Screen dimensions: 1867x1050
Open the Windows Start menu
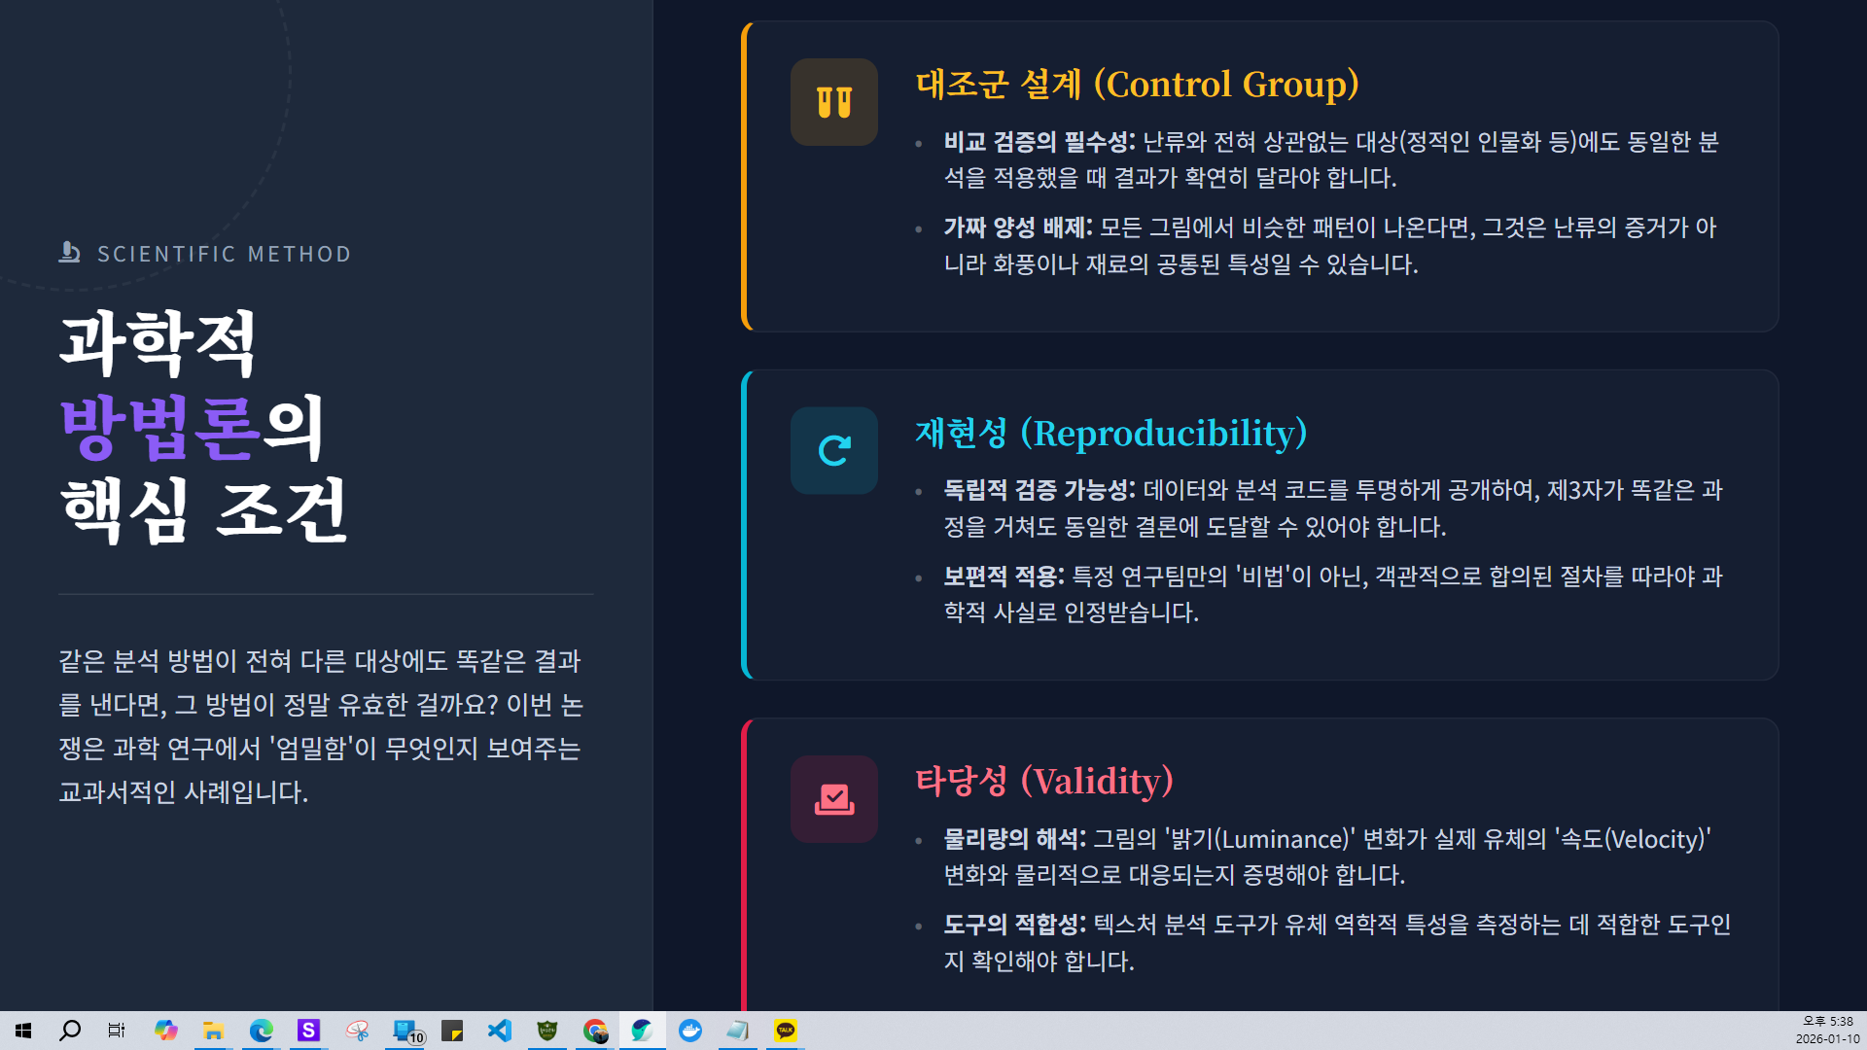click(23, 1031)
